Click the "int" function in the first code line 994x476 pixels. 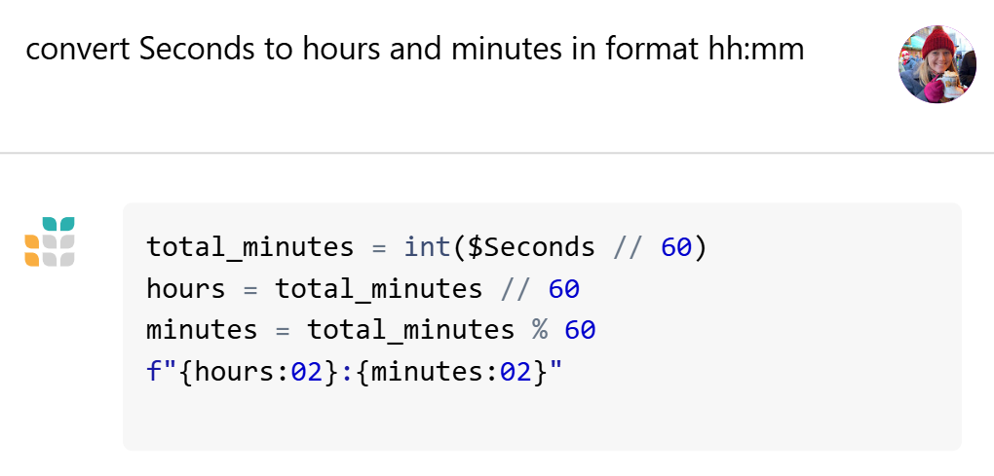click(428, 247)
